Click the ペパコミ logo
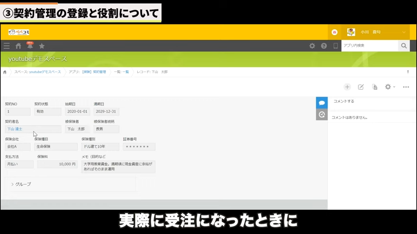The height and width of the screenshot is (234, 417). click(x=19, y=32)
